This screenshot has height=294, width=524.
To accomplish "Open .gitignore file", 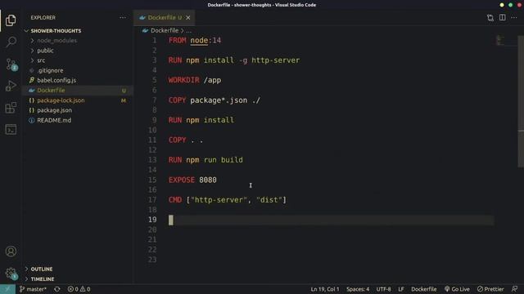I will (78, 70).
